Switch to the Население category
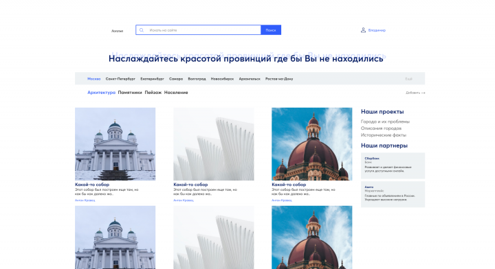 pos(176,92)
